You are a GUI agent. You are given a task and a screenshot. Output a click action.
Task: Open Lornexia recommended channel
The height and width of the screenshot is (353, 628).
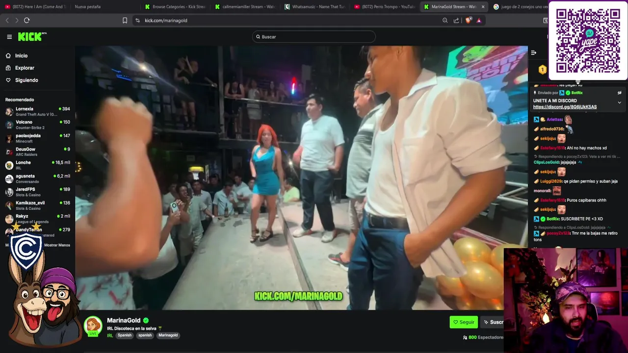click(x=38, y=111)
